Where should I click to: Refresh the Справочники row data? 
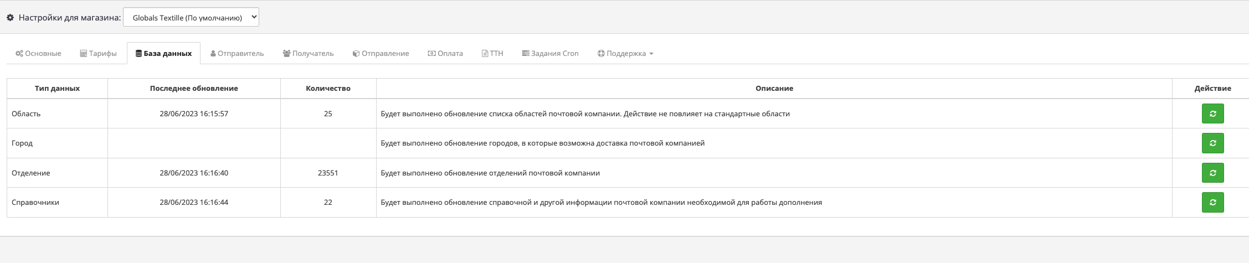coord(1212,202)
